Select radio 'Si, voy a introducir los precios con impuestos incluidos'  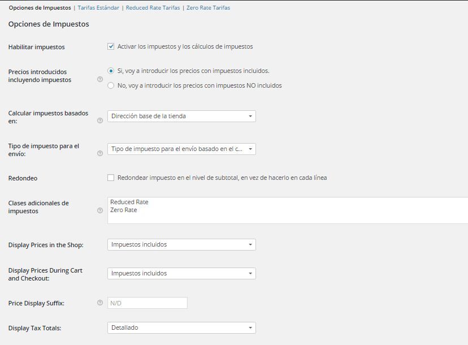coord(111,71)
